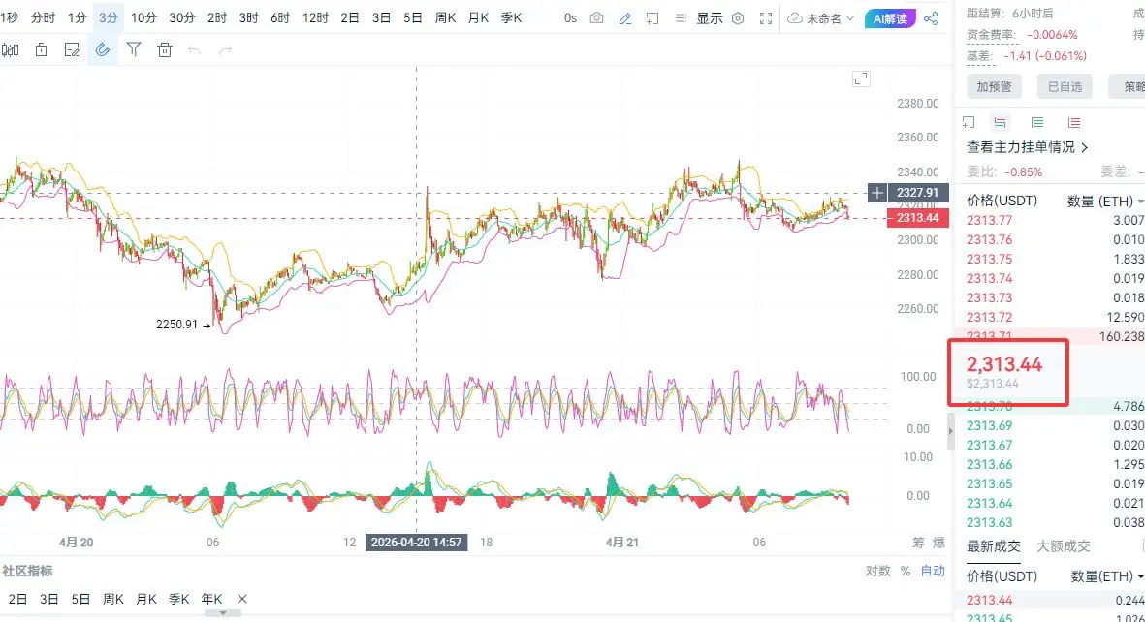Click the 爆 liquidation button
The height and width of the screenshot is (622, 1145).
tap(938, 543)
